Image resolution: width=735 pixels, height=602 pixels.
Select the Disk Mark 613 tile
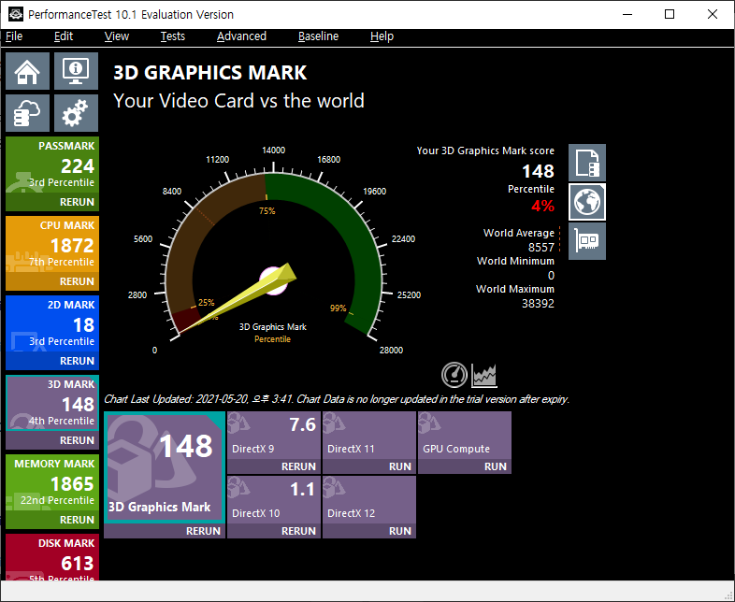tap(52, 557)
